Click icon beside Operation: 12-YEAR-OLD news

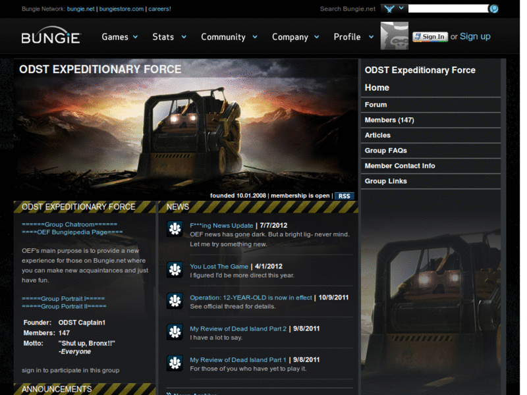(175, 301)
